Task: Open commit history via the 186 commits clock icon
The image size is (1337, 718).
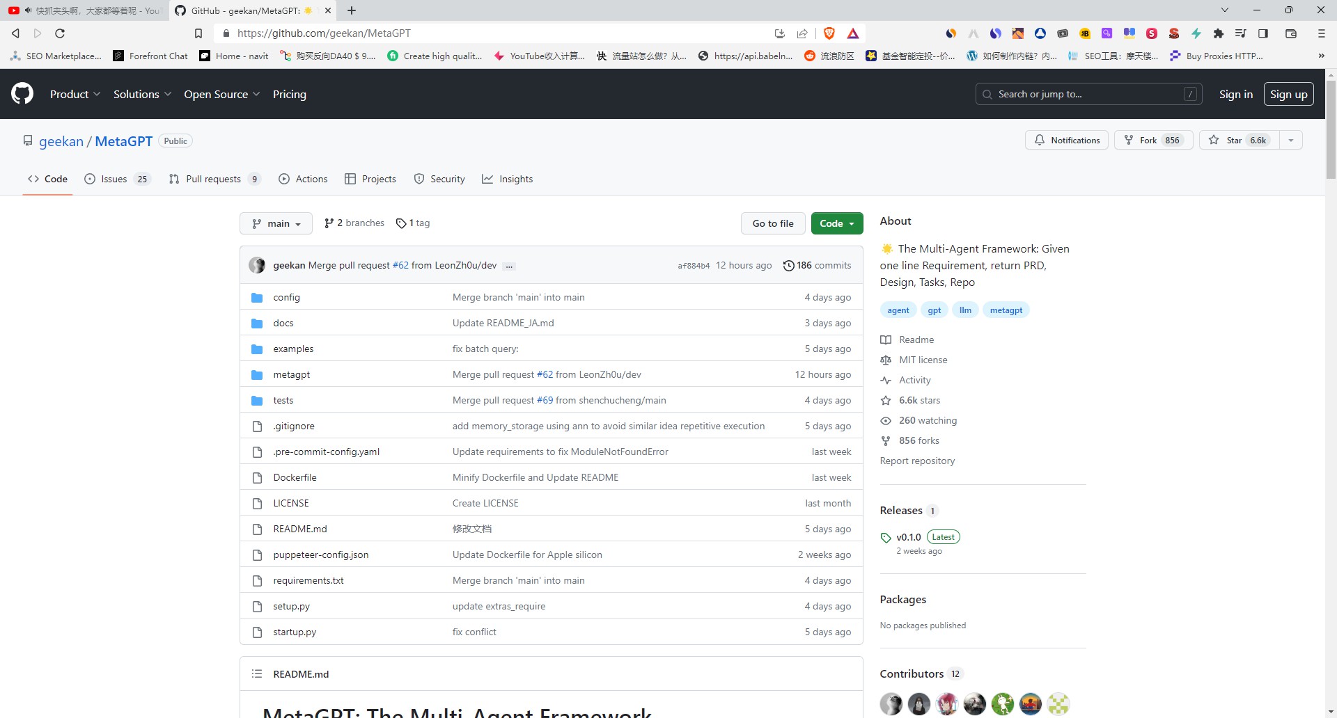Action: point(789,265)
